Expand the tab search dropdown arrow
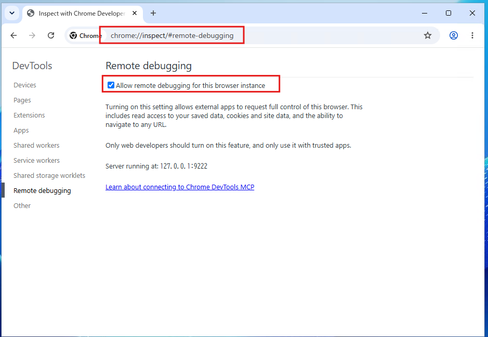 click(12, 13)
